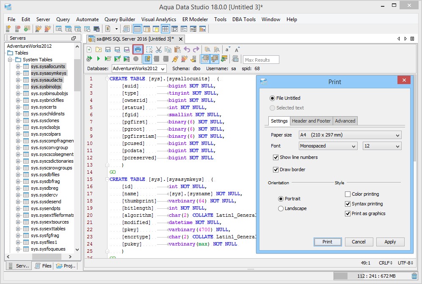This screenshot has height=284, width=422.
Task: Click the green Execute play icon
Action: click(x=99, y=59)
